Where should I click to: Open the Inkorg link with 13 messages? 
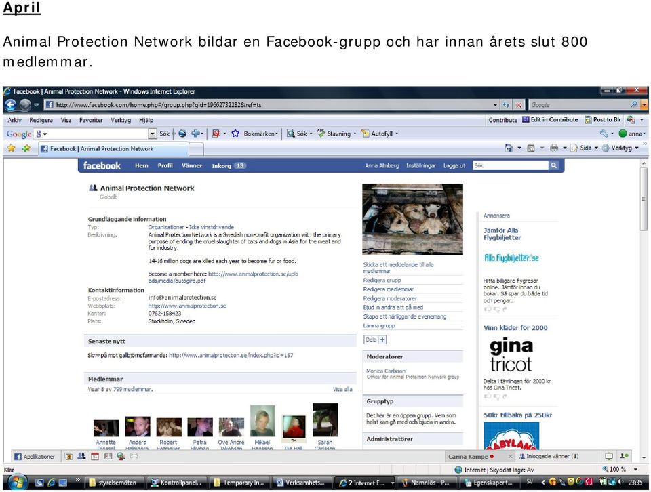coord(229,165)
